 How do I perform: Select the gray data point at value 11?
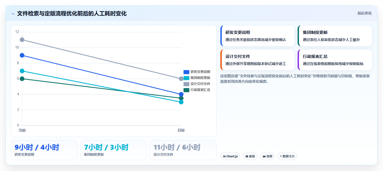tap(22, 40)
